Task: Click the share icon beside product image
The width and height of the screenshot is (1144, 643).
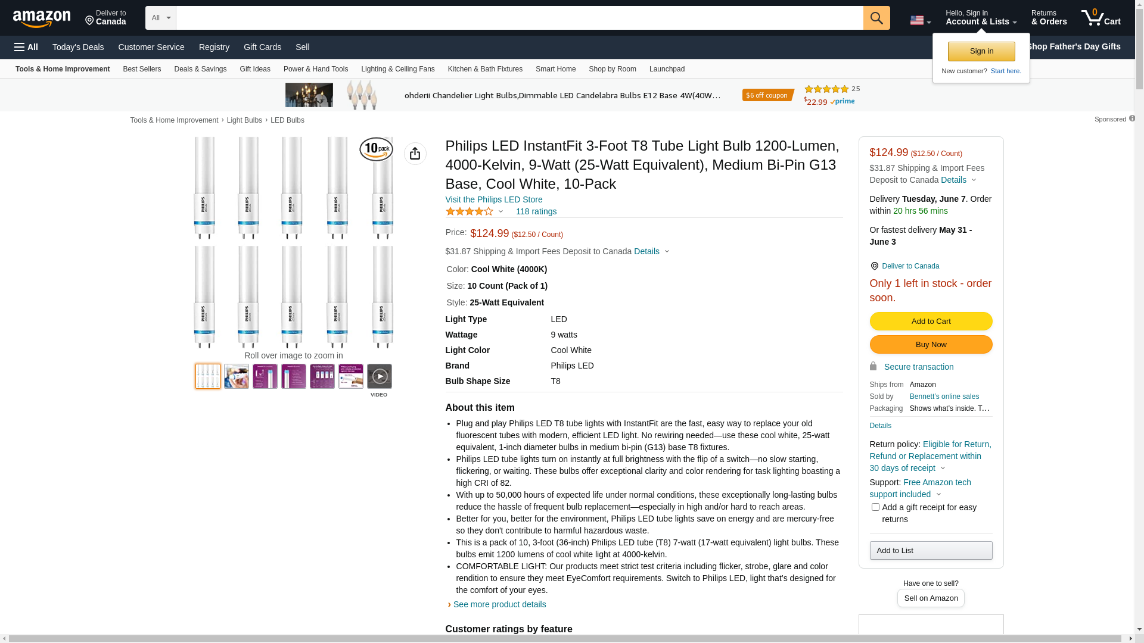Action: click(415, 154)
